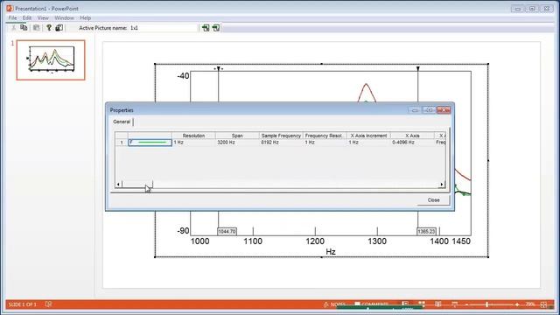Click the green line legend cell in row 1

(x=150, y=142)
